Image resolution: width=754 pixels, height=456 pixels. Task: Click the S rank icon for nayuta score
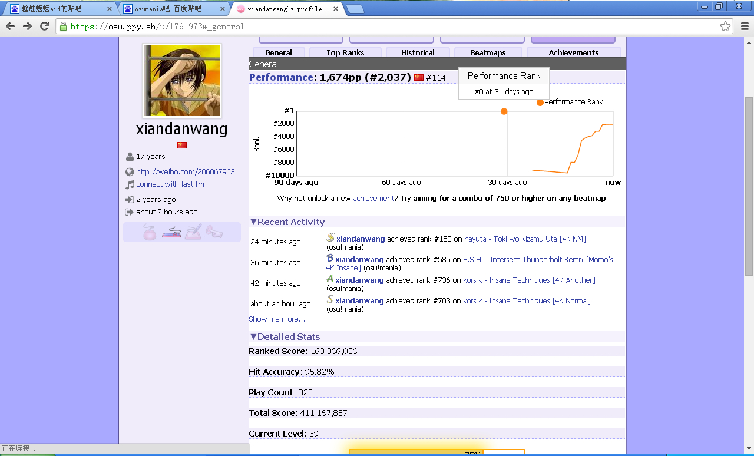coord(330,237)
